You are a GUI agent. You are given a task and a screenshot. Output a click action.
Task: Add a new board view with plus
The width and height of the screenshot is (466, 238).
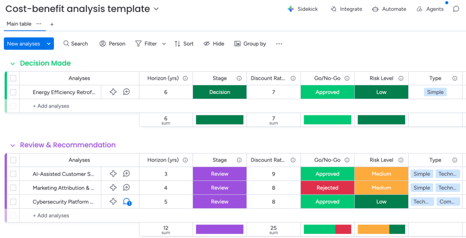(x=52, y=24)
